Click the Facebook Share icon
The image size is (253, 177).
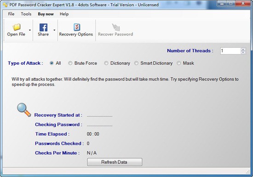(x=43, y=28)
